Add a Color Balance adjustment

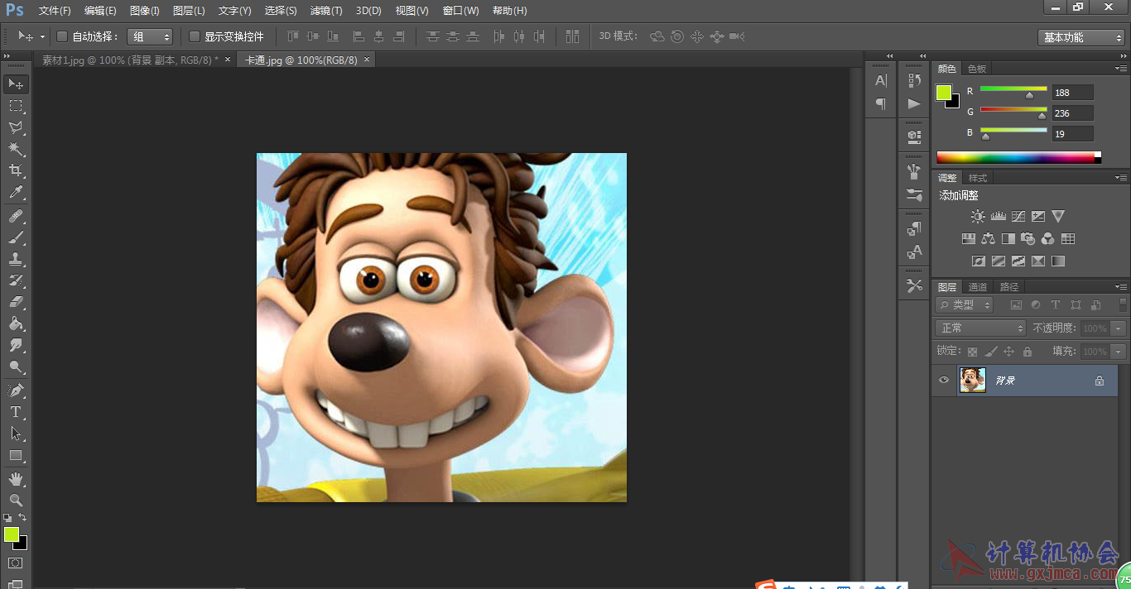tap(988, 239)
